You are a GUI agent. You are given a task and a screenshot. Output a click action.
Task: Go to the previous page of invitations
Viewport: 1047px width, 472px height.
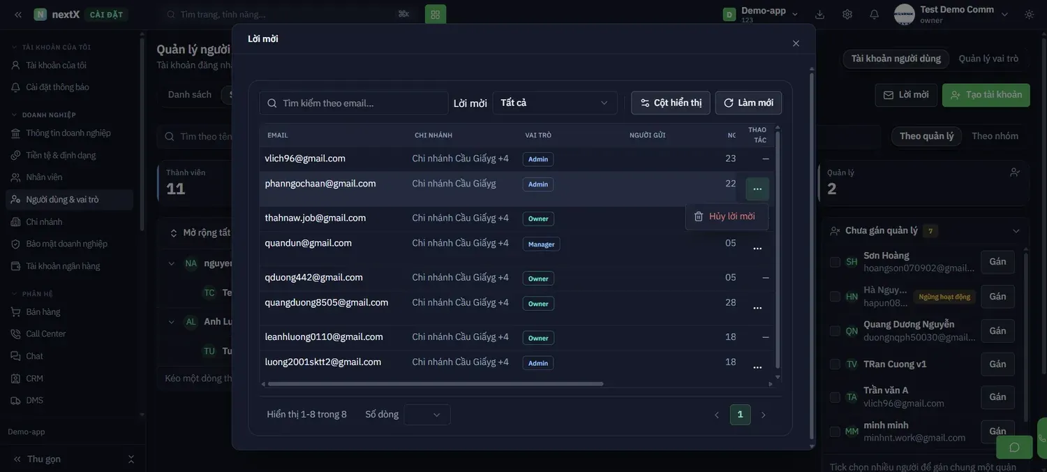(717, 415)
